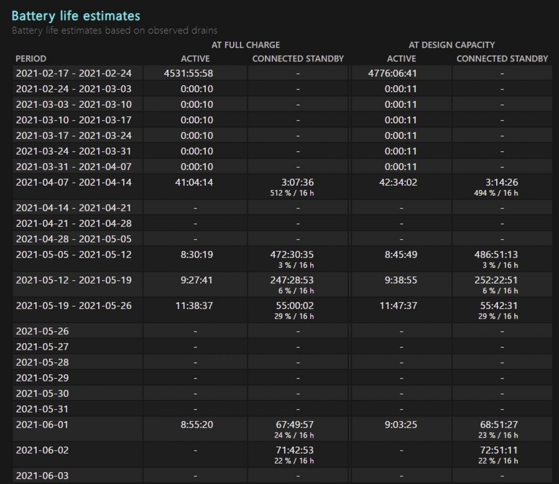559x484 pixels.
Task: Click the standby value 71:42:53
Action: (295, 450)
